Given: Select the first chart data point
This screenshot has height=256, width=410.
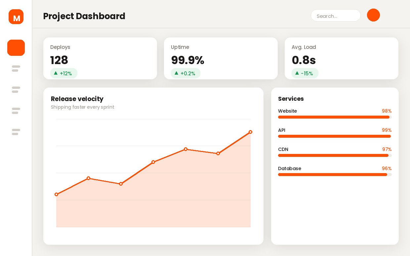Looking at the screenshot, I should click(x=56, y=195).
